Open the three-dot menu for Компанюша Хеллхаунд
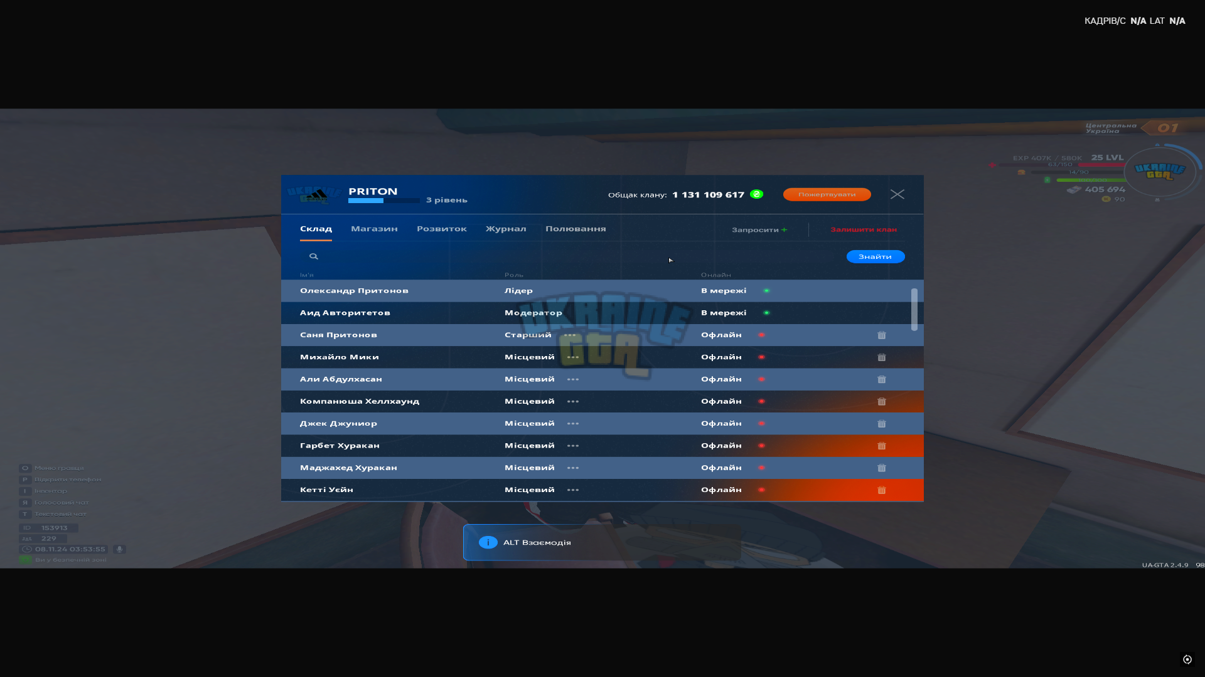The width and height of the screenshot is (1205, 677). pyautogui.click(x=573, y=401)
